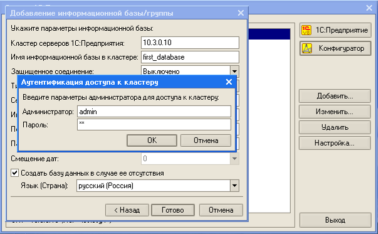The height and width of the screenshot is (234, 378).
Task: Click the Изменить... button
Action: [x=335, y=112]
